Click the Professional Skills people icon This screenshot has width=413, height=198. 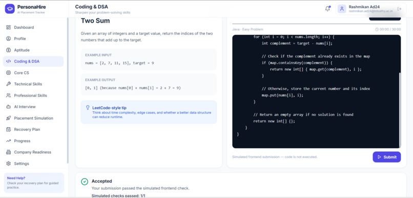pyautogui.click(x=8, y=95)
